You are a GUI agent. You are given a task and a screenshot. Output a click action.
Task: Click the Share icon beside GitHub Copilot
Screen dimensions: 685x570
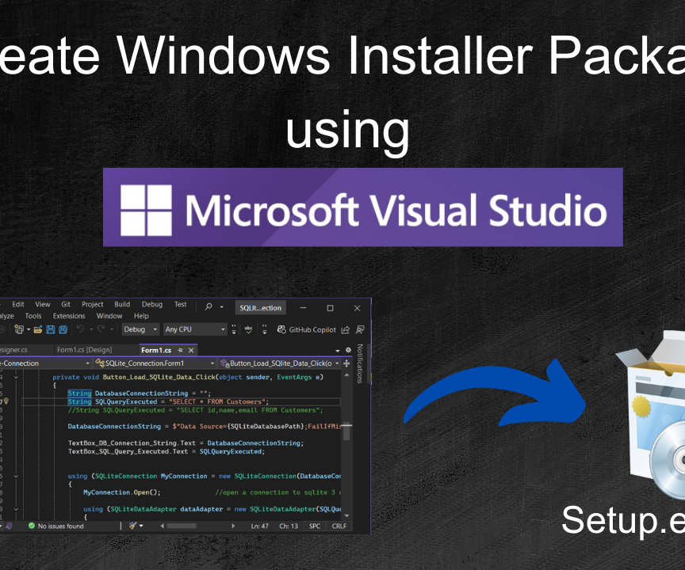(346, 329)
